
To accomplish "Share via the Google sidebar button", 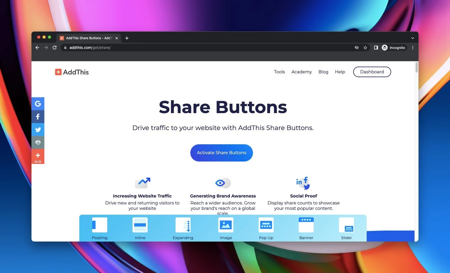I will click(x=38, y=104).
